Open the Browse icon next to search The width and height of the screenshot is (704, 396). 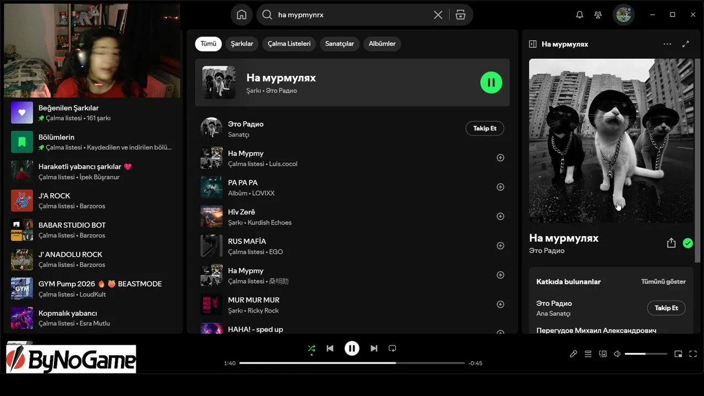click(x=460, y=15)
